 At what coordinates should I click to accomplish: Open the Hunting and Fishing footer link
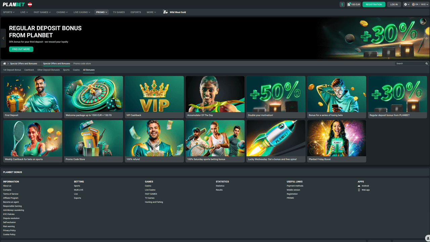(x=154, y=202)
